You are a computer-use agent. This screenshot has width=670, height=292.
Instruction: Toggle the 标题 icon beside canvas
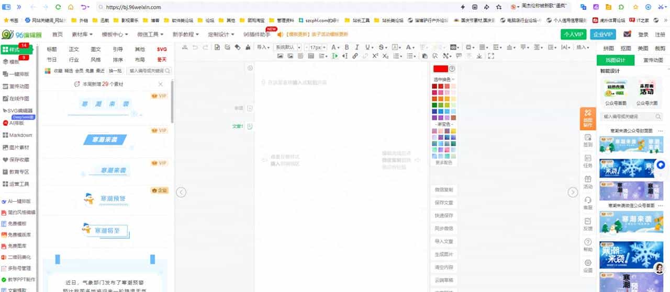(250, 108)
